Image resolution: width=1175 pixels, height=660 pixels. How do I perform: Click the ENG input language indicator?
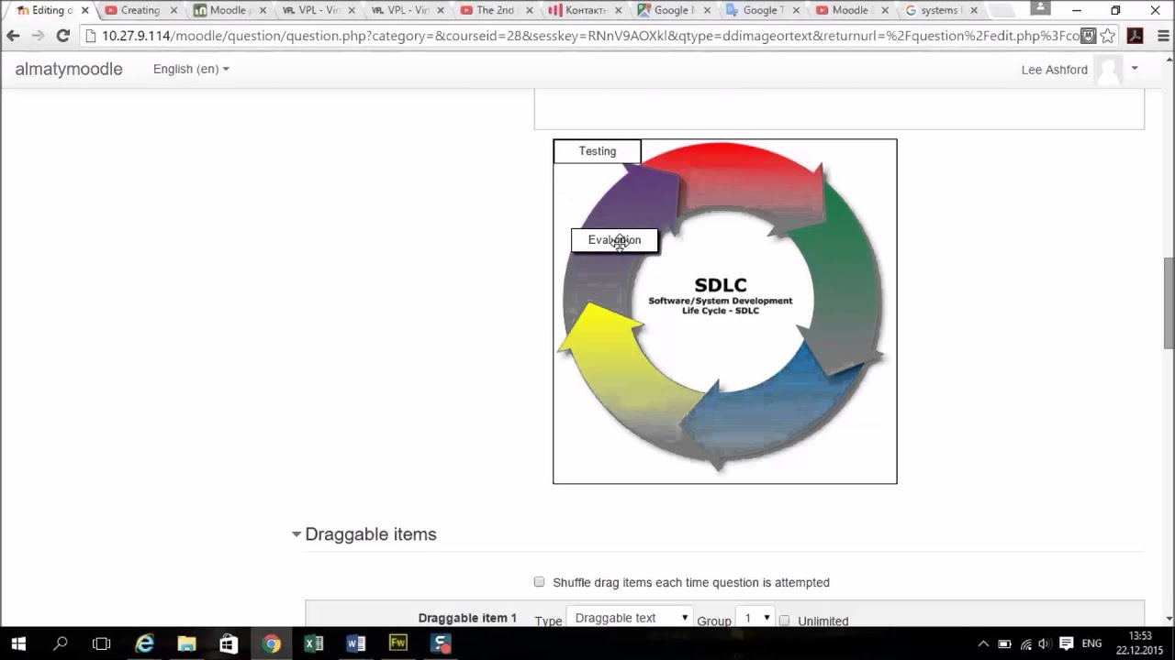(x=1091, y=643)
